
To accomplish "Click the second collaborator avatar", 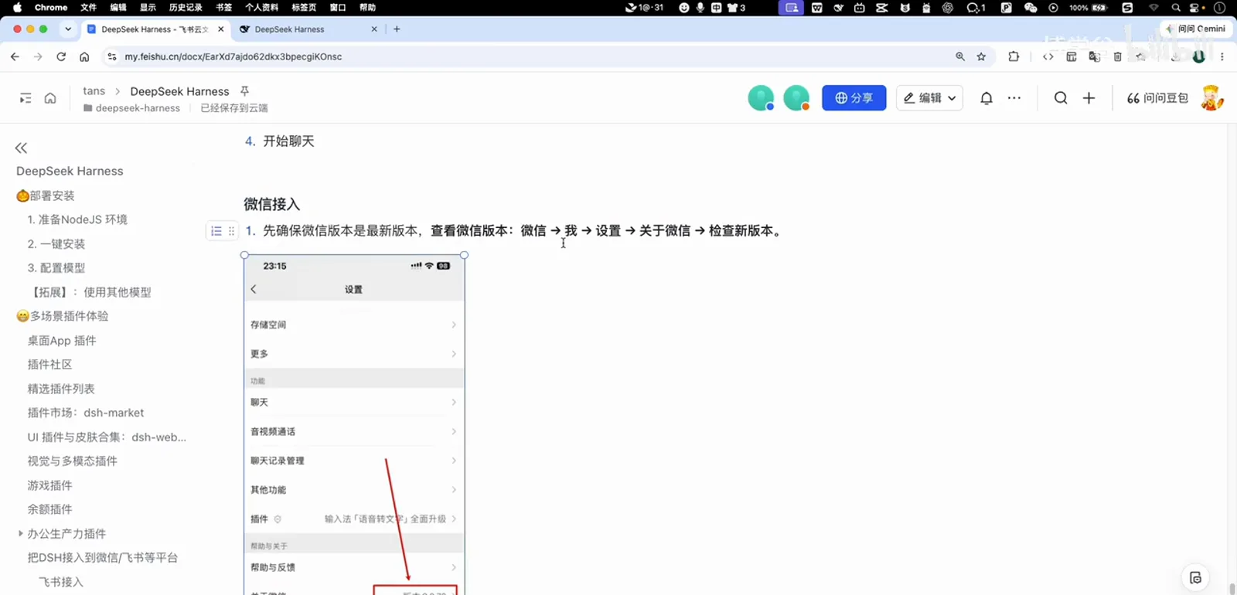I will point(796,98).
